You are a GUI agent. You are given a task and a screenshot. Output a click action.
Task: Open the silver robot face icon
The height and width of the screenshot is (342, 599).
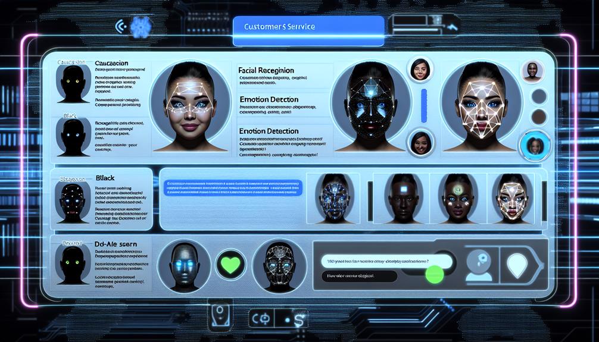coord(184,266)
